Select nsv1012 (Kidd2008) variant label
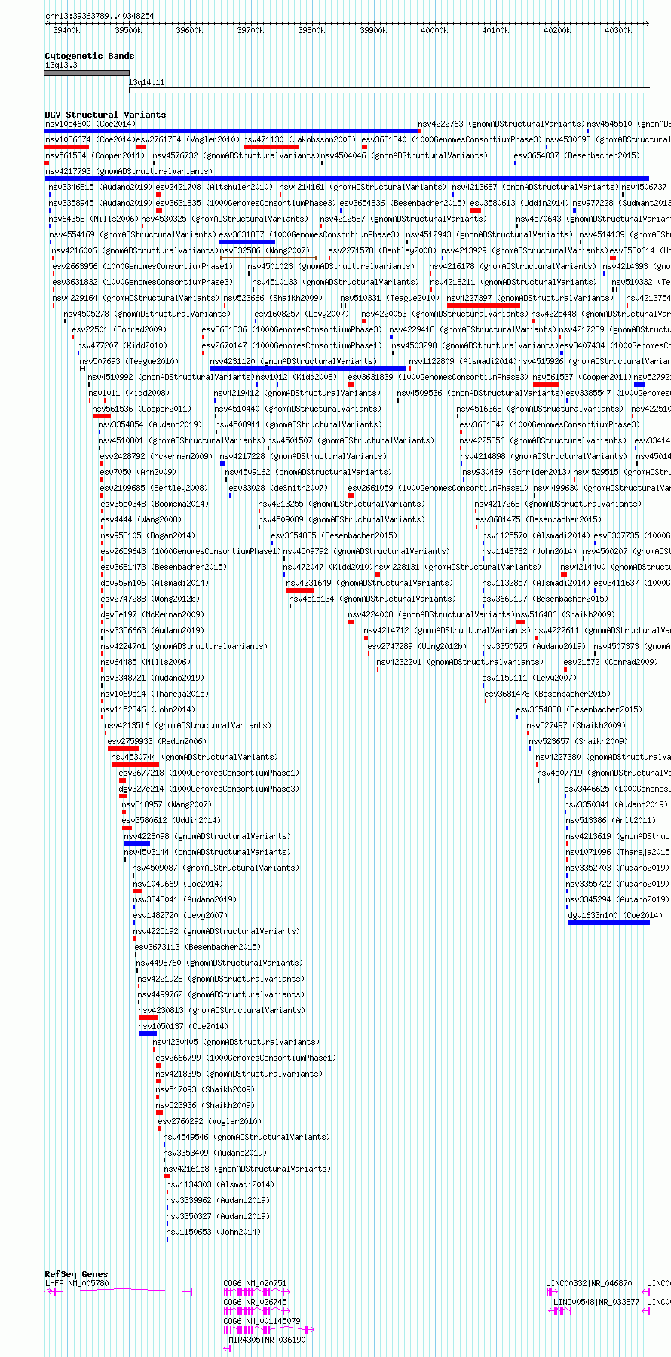Screen dimensions: 671x1357 pos(296,377)
